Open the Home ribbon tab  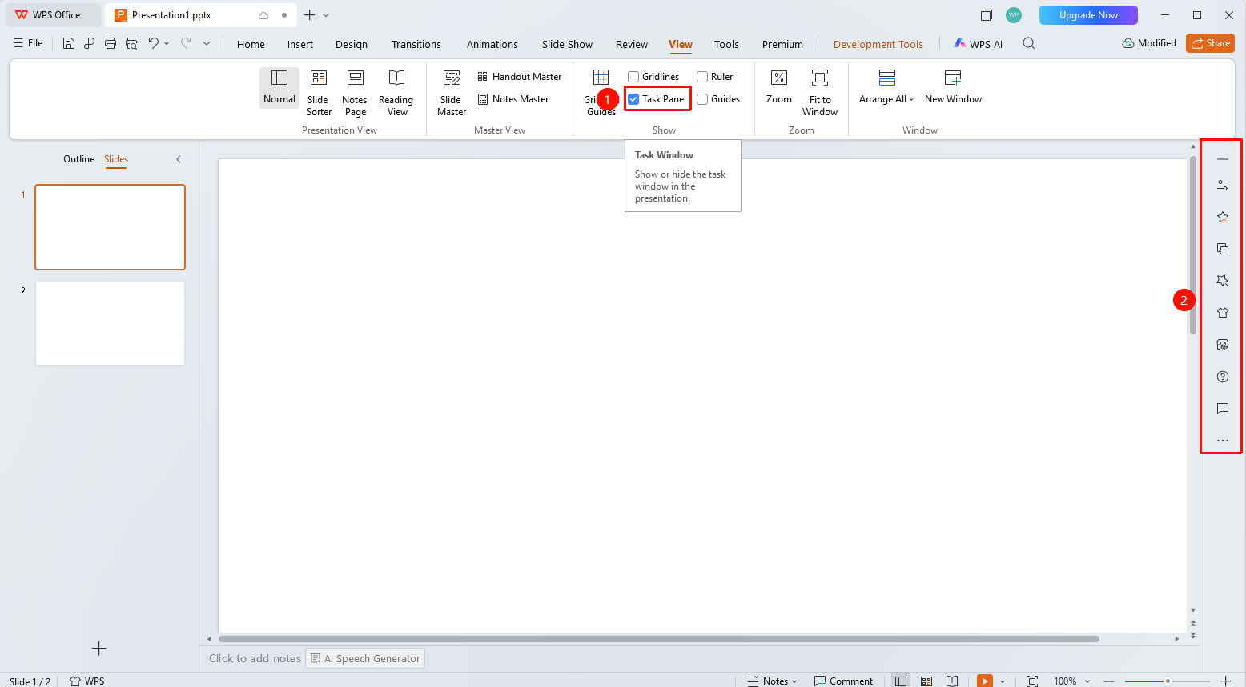pos(251,44)
